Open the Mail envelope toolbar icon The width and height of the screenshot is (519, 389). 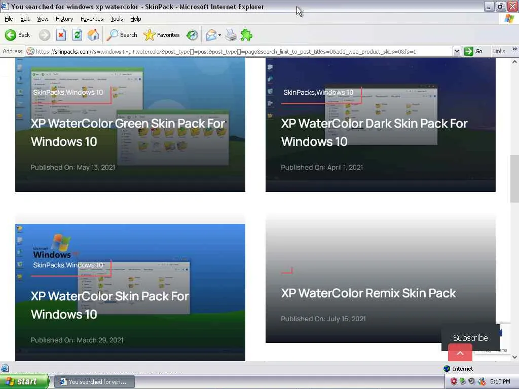coord(211,35)
